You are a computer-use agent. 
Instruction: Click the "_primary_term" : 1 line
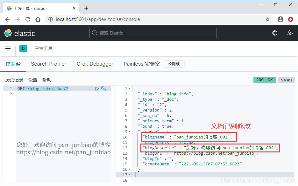click(162, 121)
